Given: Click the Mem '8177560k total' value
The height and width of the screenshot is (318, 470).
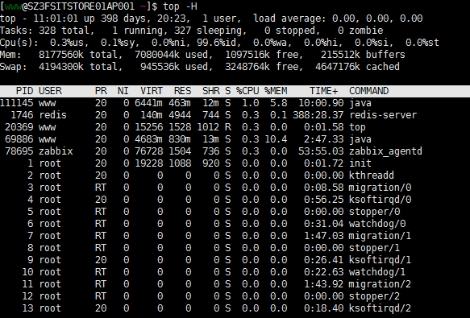Looking at the screenshot, I should [78, 55].
